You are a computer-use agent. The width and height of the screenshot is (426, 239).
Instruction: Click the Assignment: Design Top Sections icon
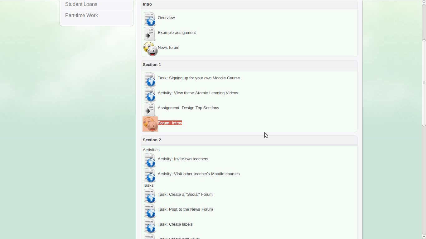point(150,109)
